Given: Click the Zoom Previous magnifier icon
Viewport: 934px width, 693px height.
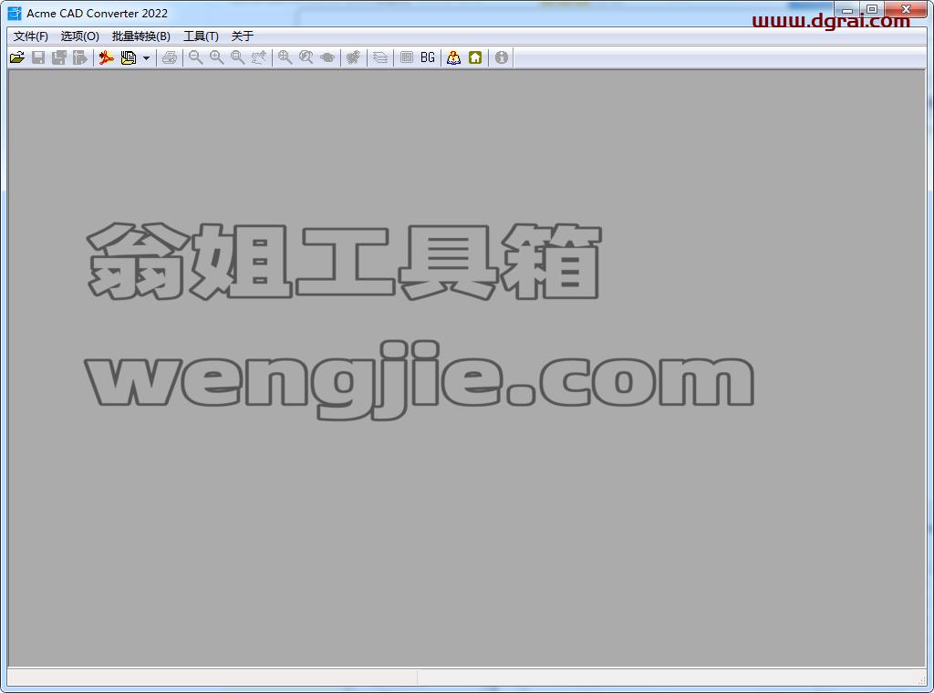Looking at the screenshot, I should (x=306, y=57).
